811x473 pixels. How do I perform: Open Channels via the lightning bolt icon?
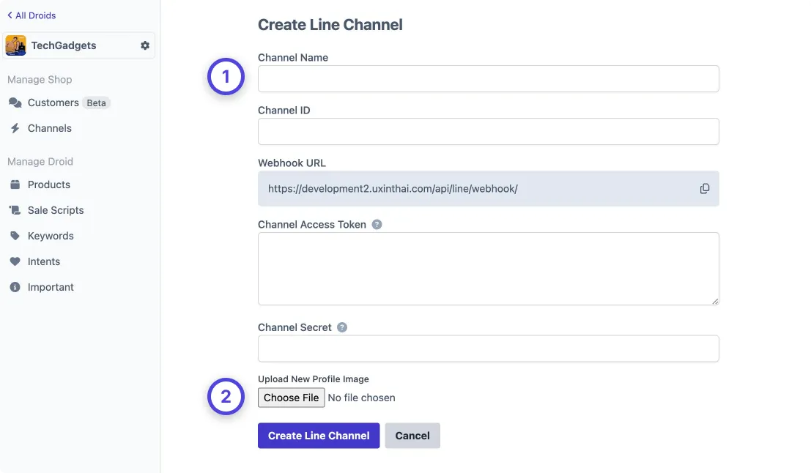pos(16,128)
